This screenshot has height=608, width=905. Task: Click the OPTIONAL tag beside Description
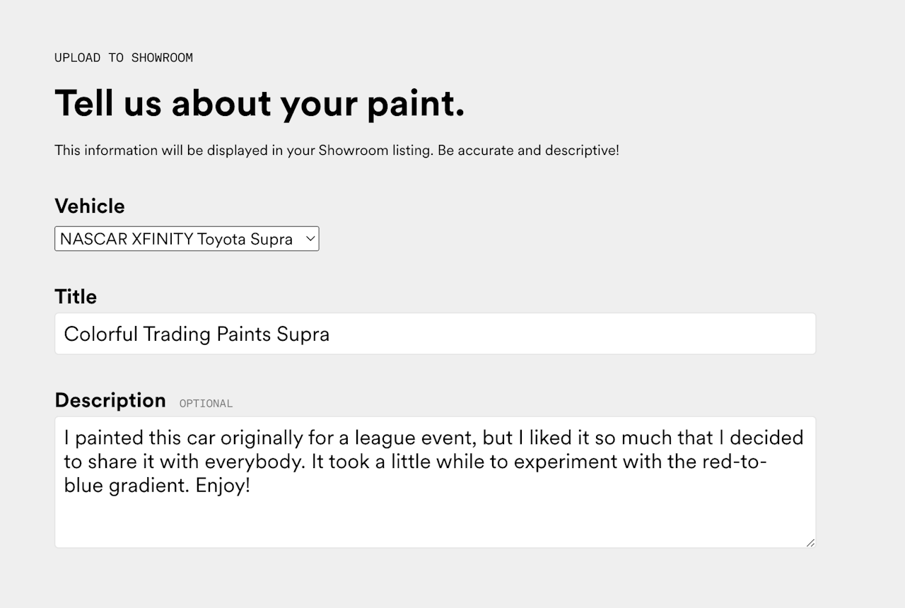[206, 404]
